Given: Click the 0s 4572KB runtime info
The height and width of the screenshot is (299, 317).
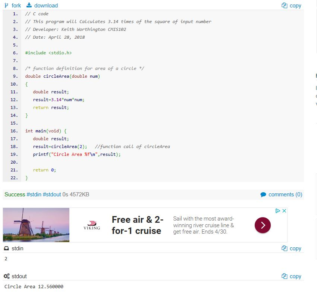Looking at the screenshot, I should click(76, 194).
